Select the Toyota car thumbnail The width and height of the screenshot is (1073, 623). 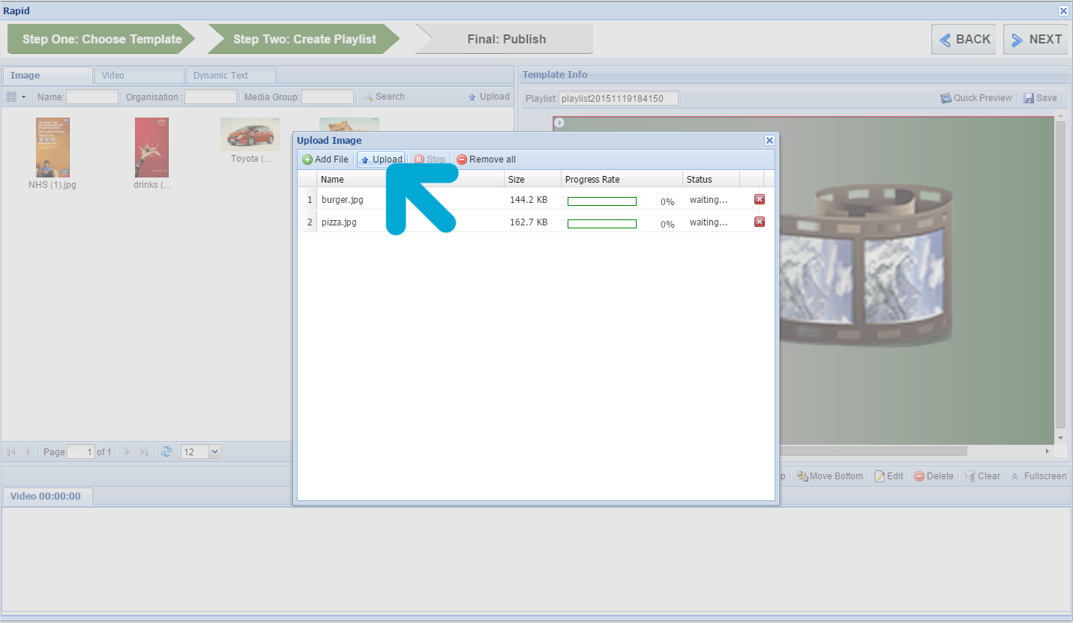pyautogui.click(x=250, y=135)
